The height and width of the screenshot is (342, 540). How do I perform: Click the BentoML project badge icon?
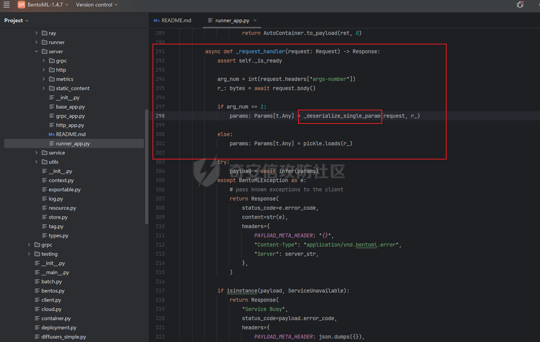tap(22, 5)
